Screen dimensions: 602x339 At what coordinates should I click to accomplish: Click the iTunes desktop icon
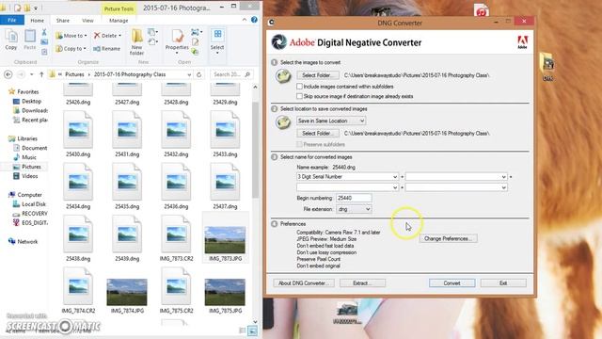click(481, 10)
